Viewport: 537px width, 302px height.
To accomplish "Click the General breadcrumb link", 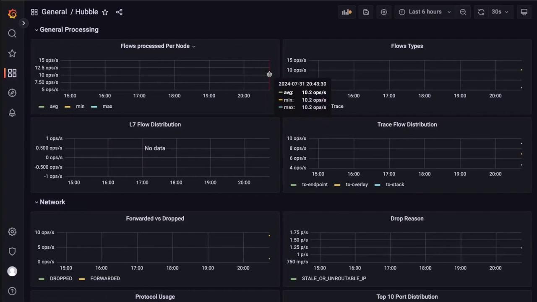I will point(54,12).
